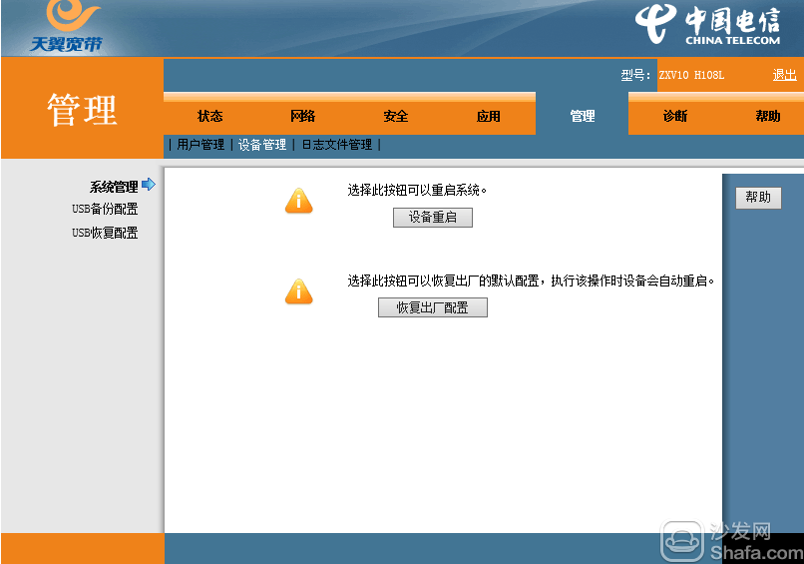Click the 帮助 button on right panel
Image resolution: width=804 pixels, height=564 pixels.
coord(758,198)
